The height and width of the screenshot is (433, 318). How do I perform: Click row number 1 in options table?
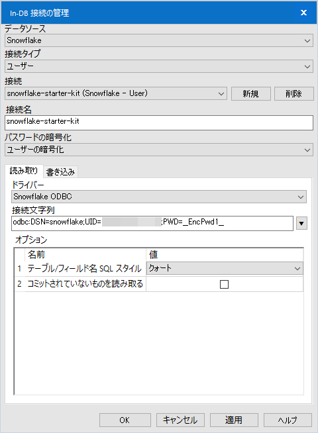[x=19, y=268]
